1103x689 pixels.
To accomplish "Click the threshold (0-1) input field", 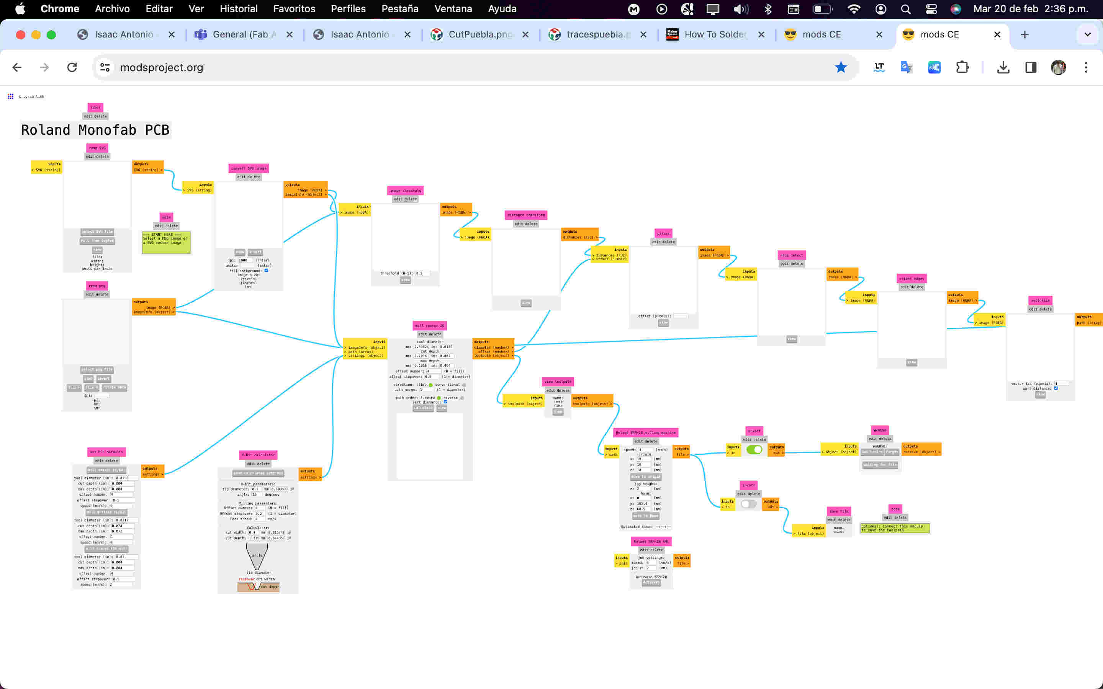I will (422, 273).
